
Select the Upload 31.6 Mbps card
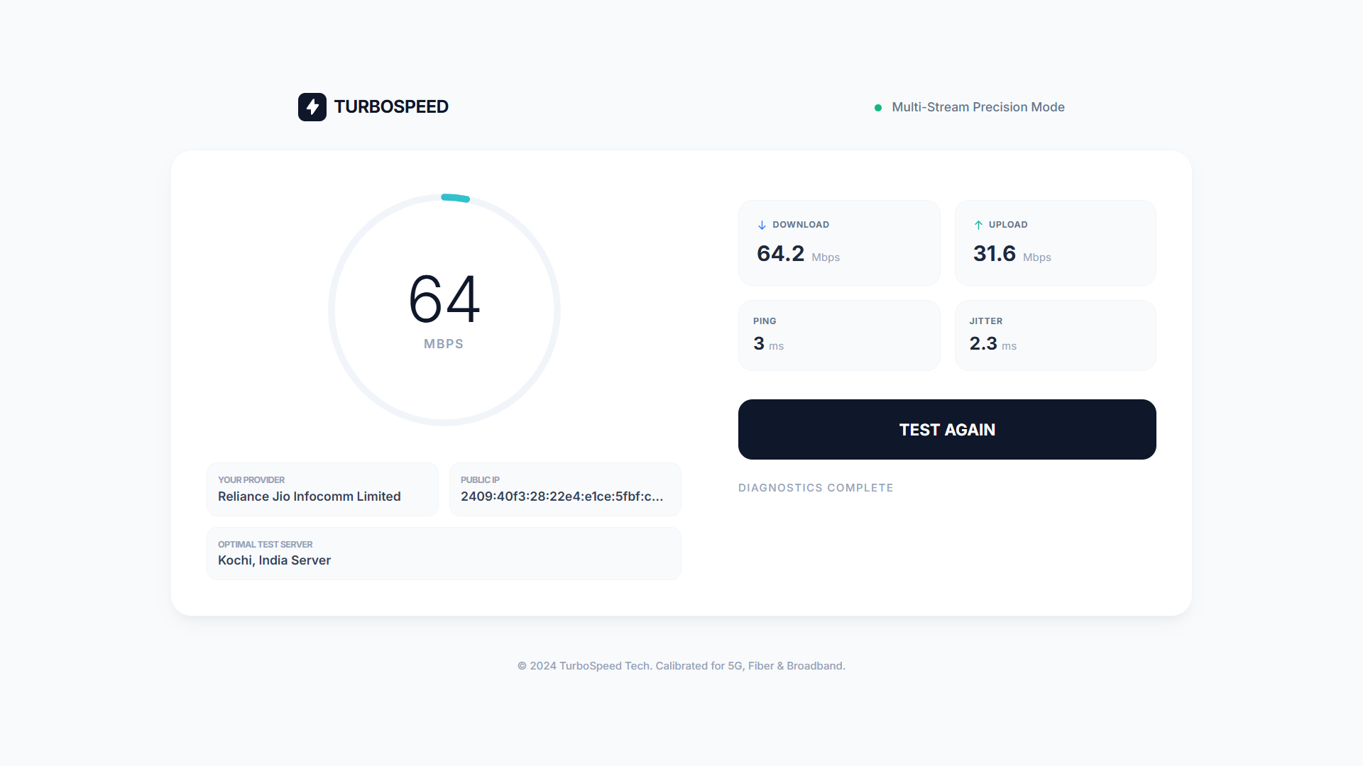coord(1055,243)
